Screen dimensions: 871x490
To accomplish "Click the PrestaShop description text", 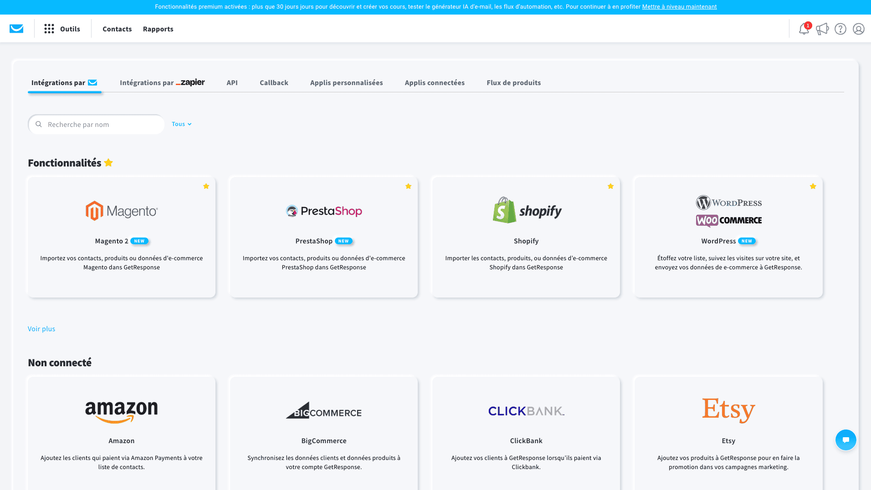I will tap(324, 263).
